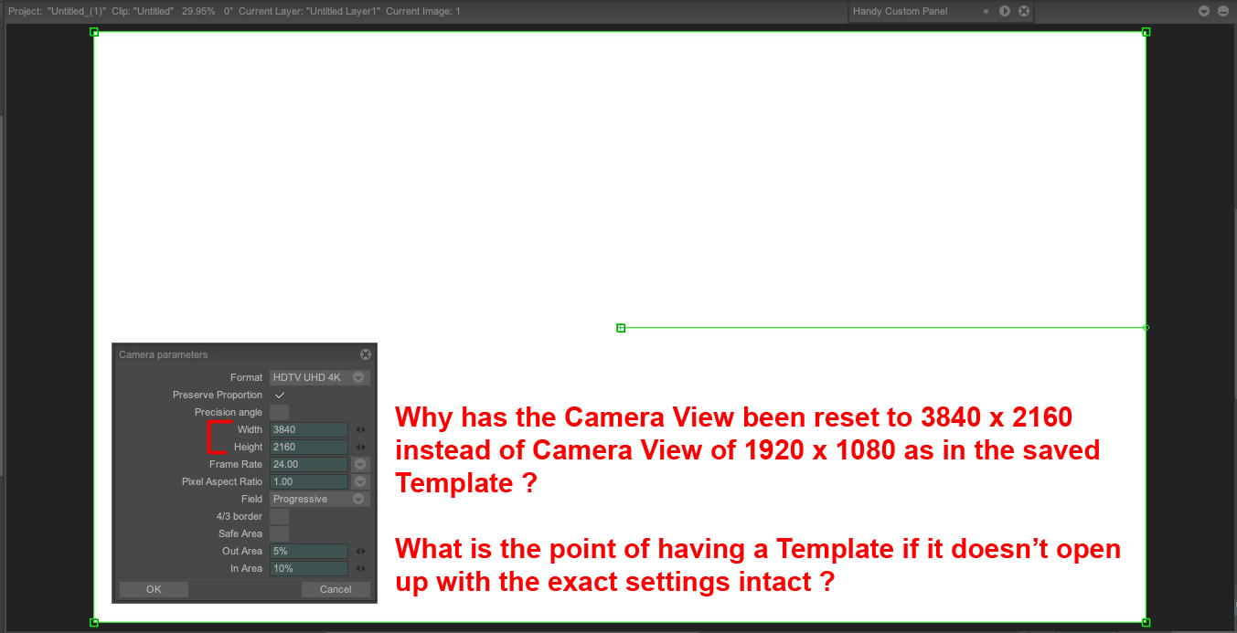Screen dimensions: 1237x633
Task: Click the camera rotation handle at right edge
Action: pyautogui.click(x=1146, y=327)
